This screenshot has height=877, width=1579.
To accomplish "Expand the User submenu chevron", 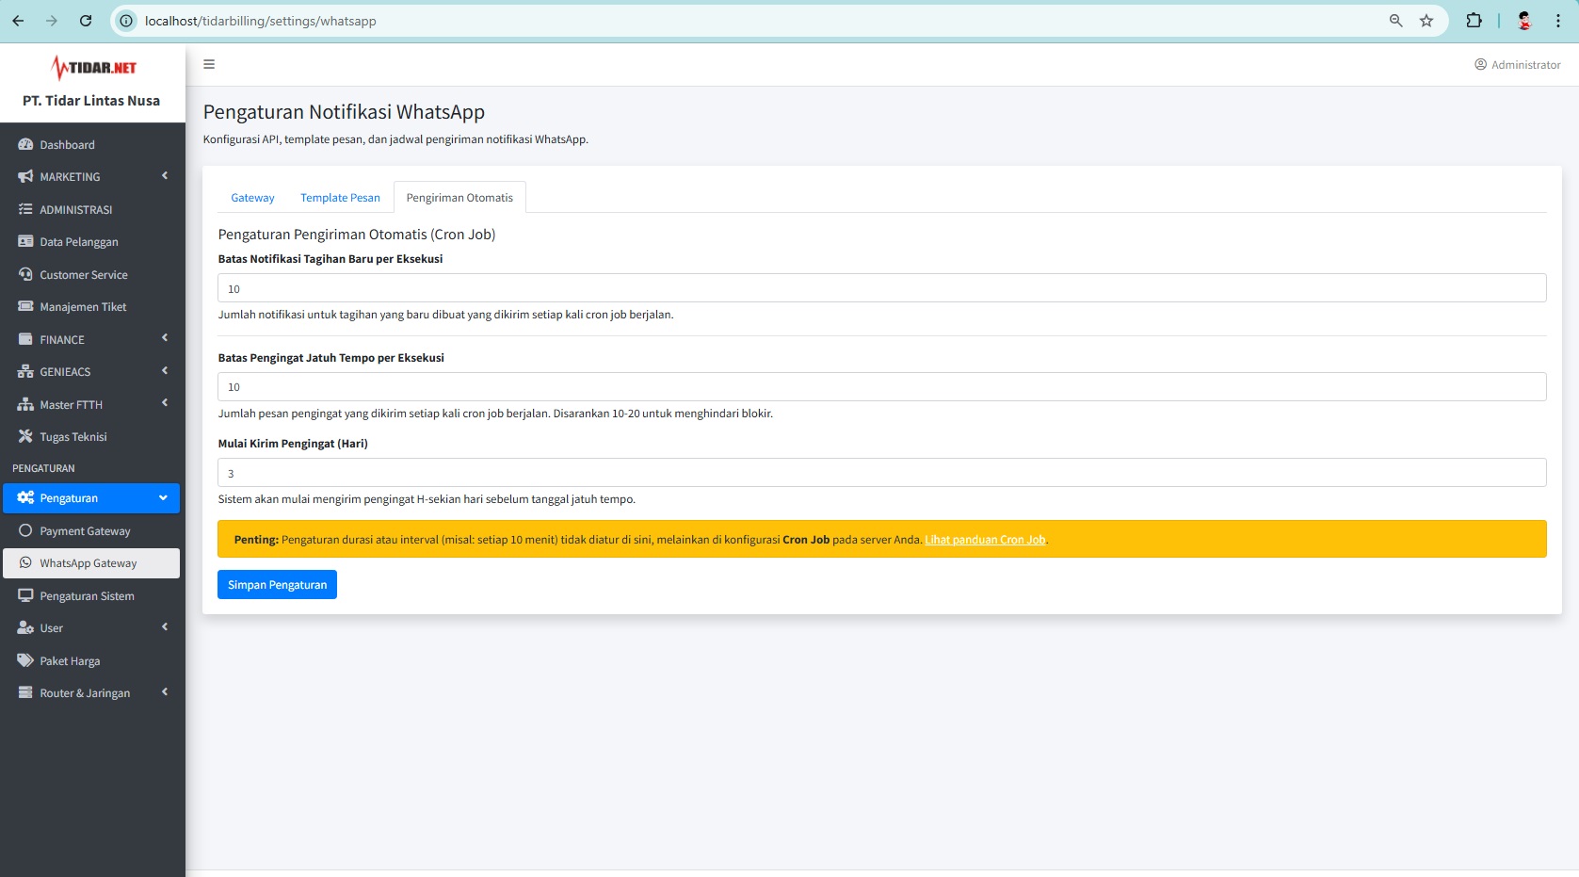I will point(165,627).
